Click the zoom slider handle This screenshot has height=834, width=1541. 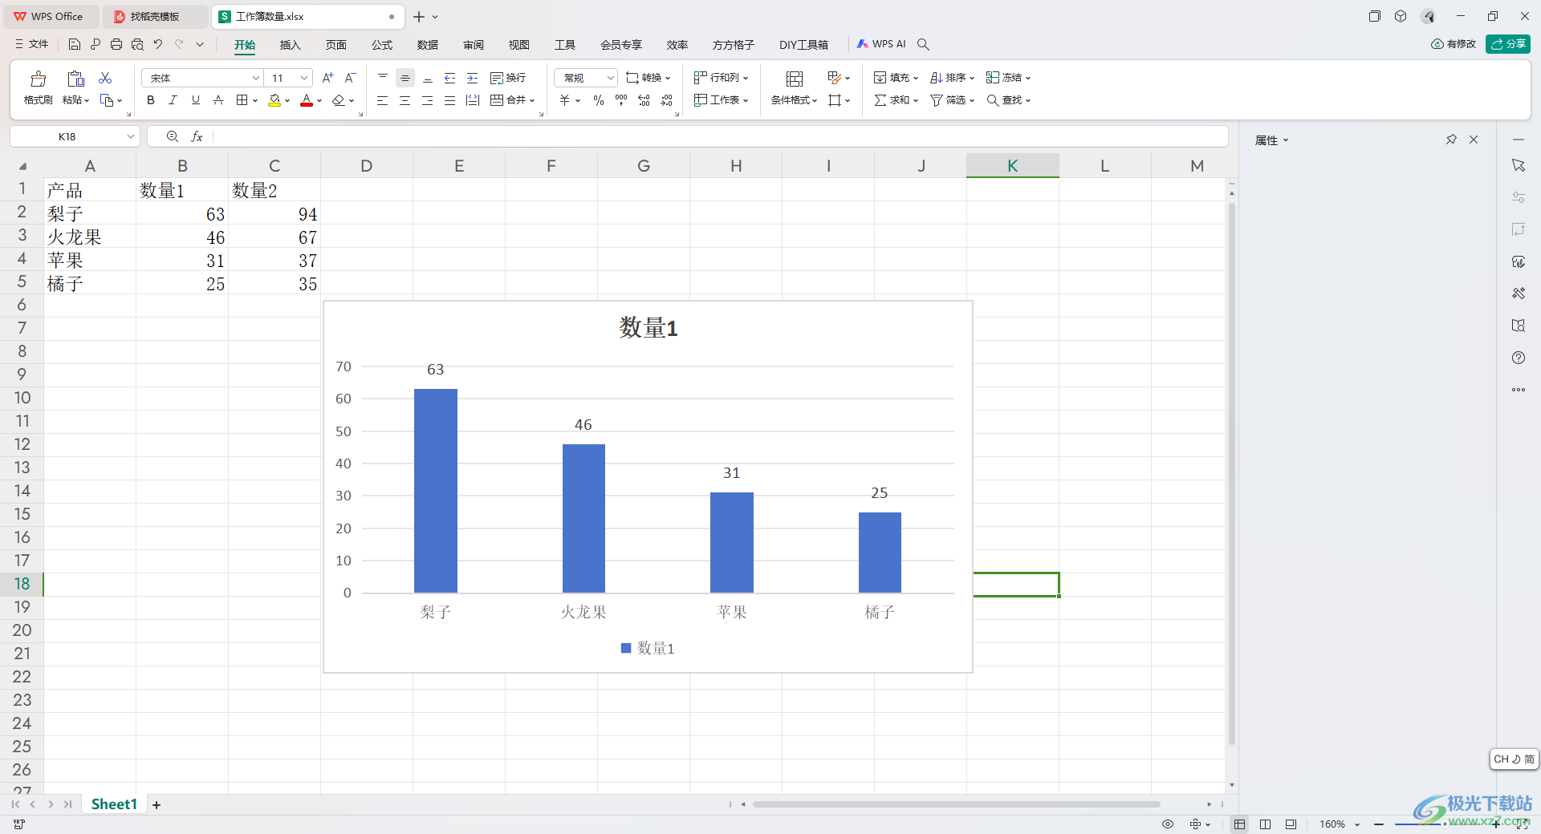click(x=1445, y=824)
